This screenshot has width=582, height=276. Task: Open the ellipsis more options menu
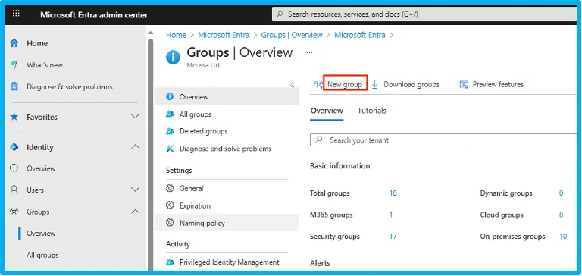(x=309, y=53)
